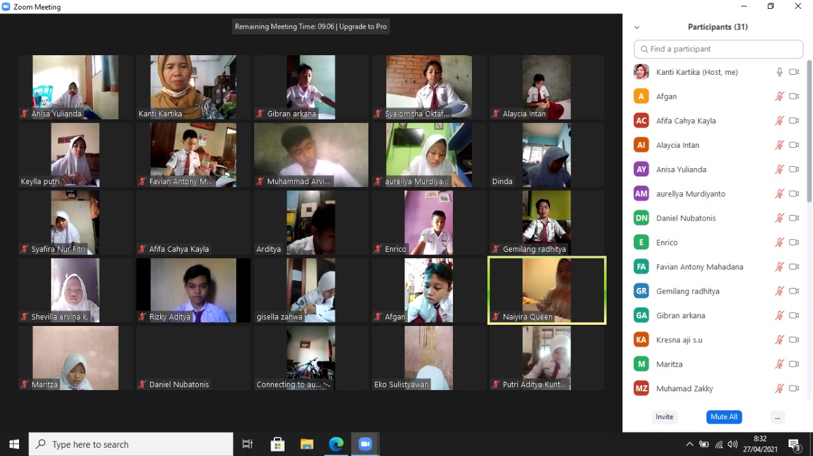Screen dimensions: 813x456
Task: Open Microsoft Store from the taskbar
Action: point(278,445)
